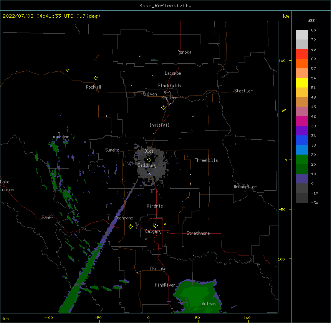Screen dimensions: 331x323
Task: Click the yellow diamond marker above the Calgary label
Action: coord(156,226)
